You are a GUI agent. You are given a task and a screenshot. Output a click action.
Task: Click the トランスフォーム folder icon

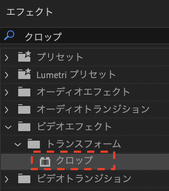34,144
